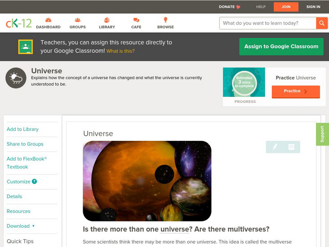
Task: Click the Universe page title heading
Action: click(x=46, y=71)
